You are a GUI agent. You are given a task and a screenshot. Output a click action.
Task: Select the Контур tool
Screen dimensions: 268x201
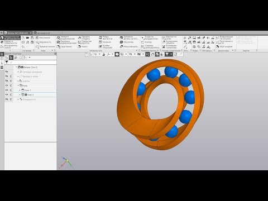click(146, 42)
